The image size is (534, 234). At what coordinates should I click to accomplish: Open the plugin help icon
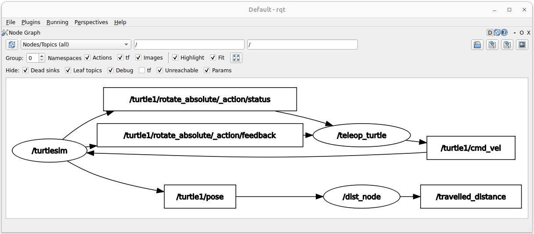click(x=504, y=32)
